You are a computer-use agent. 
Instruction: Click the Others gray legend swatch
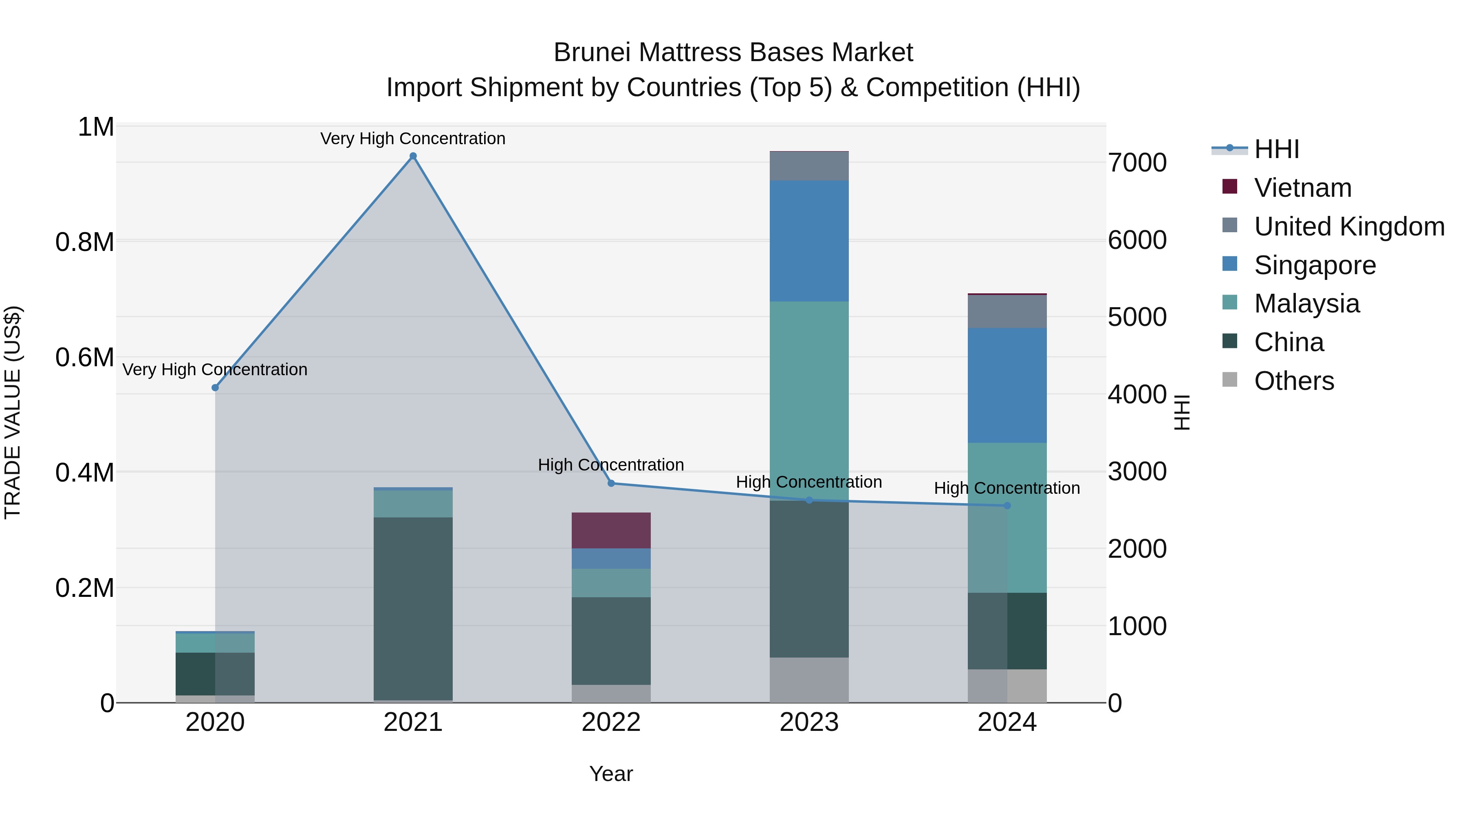(x=1230, y=379)
